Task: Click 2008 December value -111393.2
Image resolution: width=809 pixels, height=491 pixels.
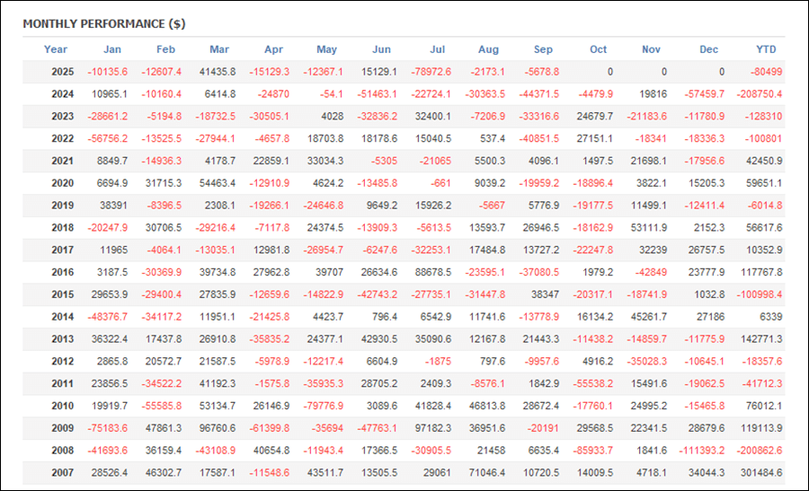Action: [699, 450]
